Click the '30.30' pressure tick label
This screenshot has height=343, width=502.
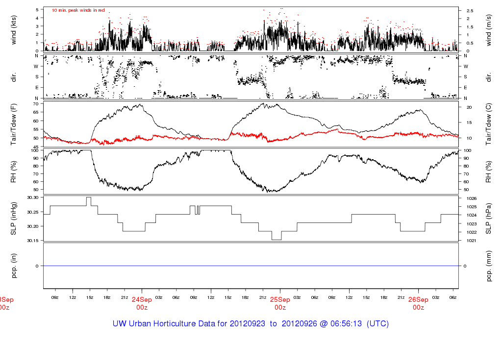click(x=33, y=197)
